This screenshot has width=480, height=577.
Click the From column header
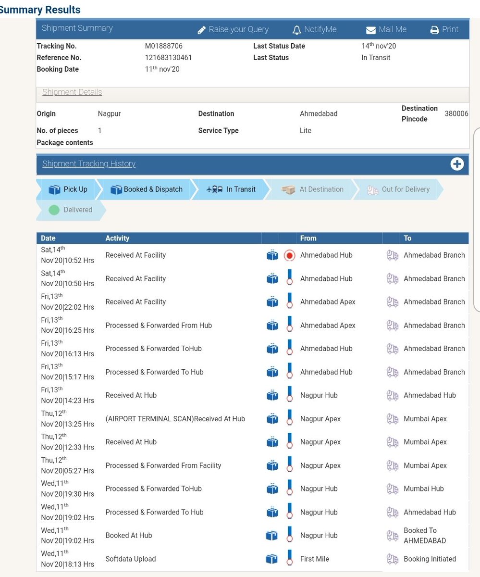[x=308, y=238]
